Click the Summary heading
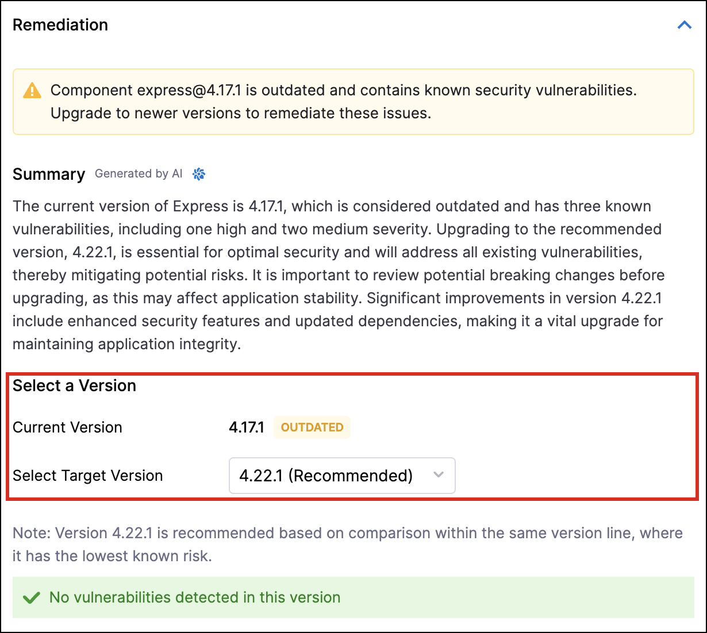Viewport: 707px width, 633px height. [x=49, y=174]
